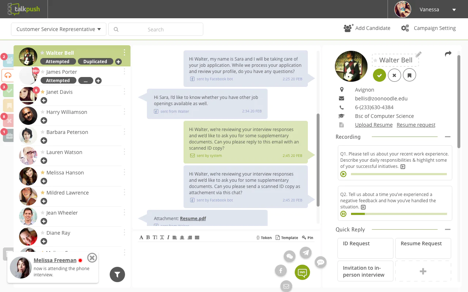Apply italic formatting in editor

tap(168, 238)
